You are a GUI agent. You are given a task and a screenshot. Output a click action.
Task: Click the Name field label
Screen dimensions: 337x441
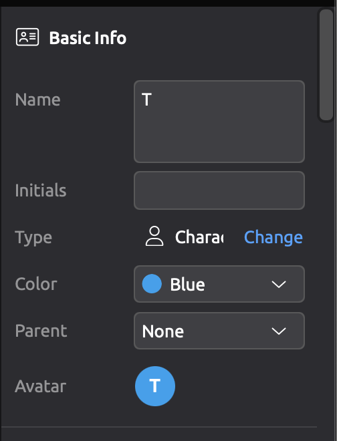tap(37, 100)
